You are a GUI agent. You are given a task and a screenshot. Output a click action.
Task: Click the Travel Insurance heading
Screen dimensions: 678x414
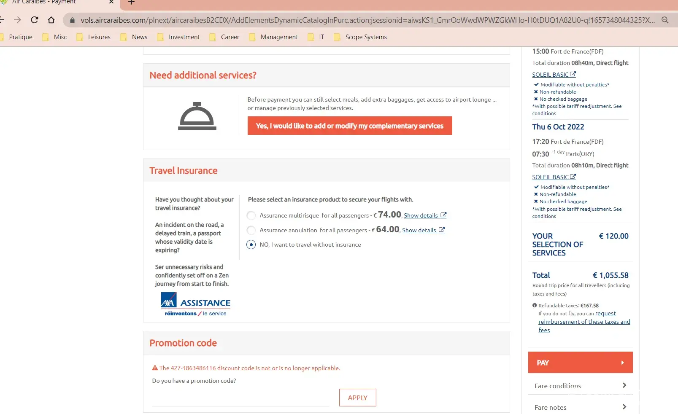(x=184, y=171)
